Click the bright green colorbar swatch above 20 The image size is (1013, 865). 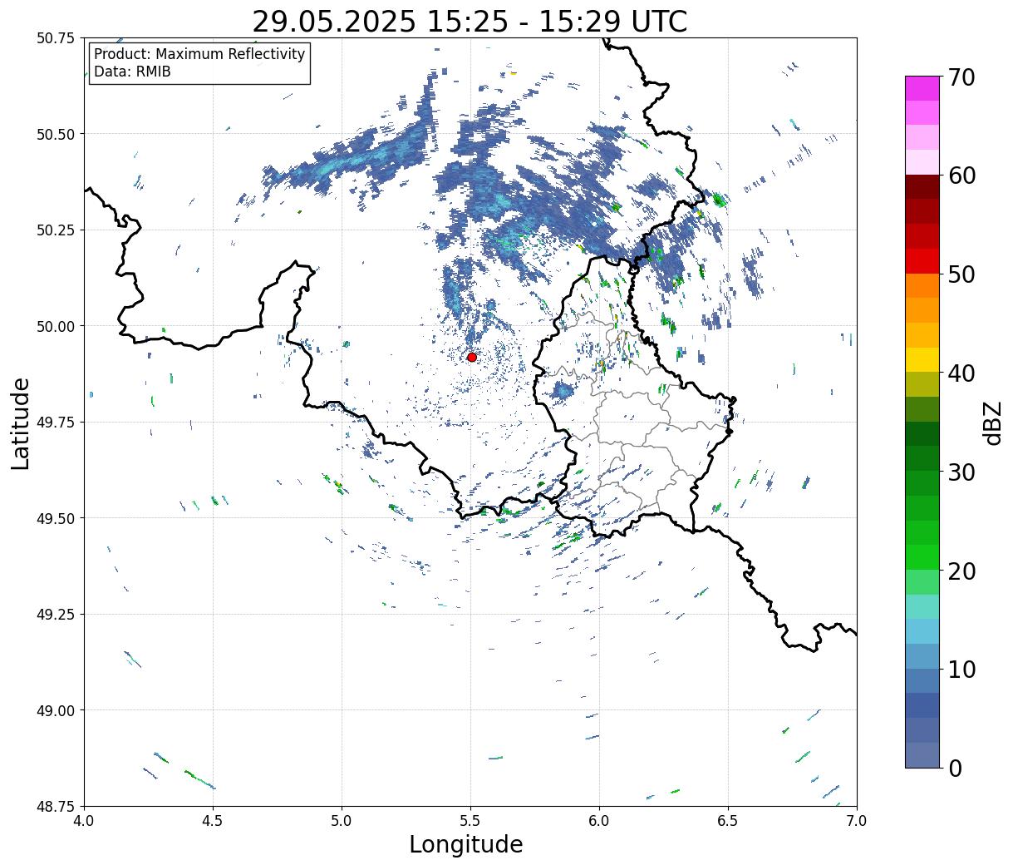[922, 557]
